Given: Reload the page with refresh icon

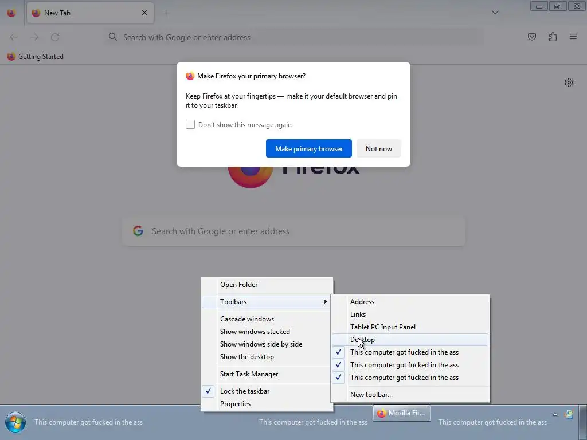Looking at the screenshot, I should 55,37.
